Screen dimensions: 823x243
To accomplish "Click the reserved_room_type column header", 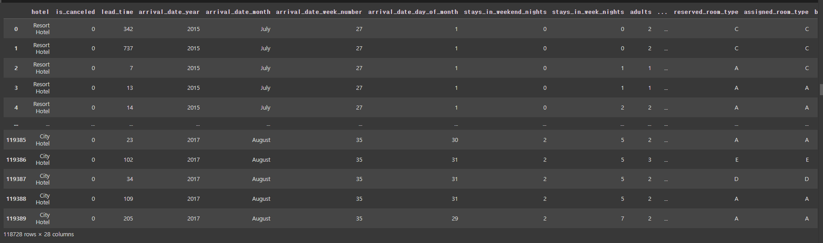I will (706, 12).
